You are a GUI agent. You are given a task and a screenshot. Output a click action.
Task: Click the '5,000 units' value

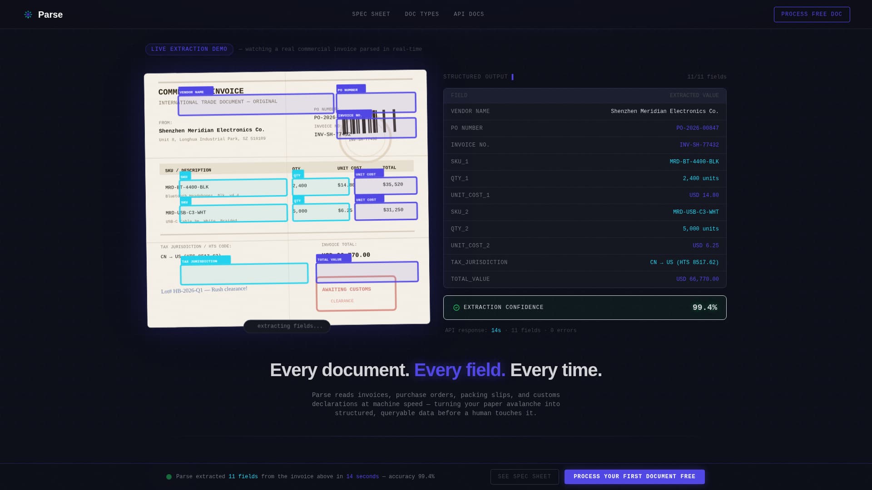701,229
